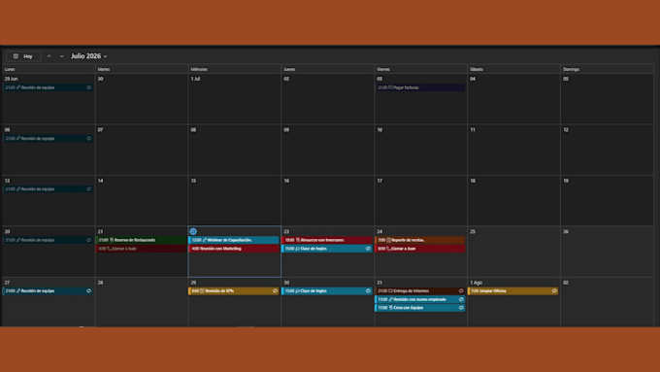Select the highlighted today date 22

point(193,232)
